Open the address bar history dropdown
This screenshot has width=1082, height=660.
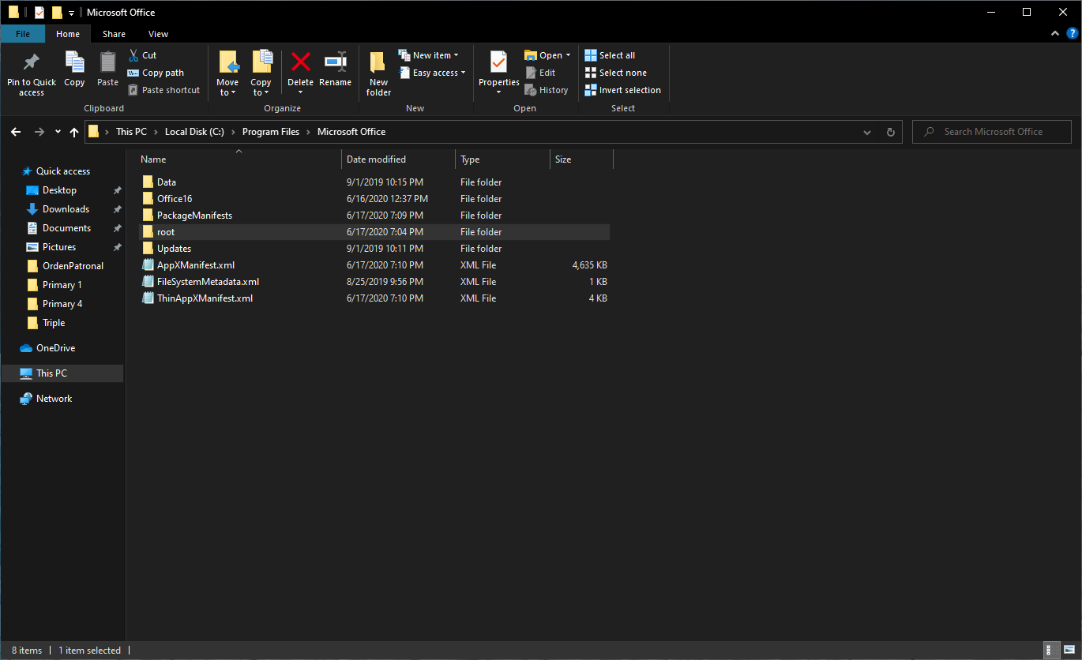tap(867, 132)
